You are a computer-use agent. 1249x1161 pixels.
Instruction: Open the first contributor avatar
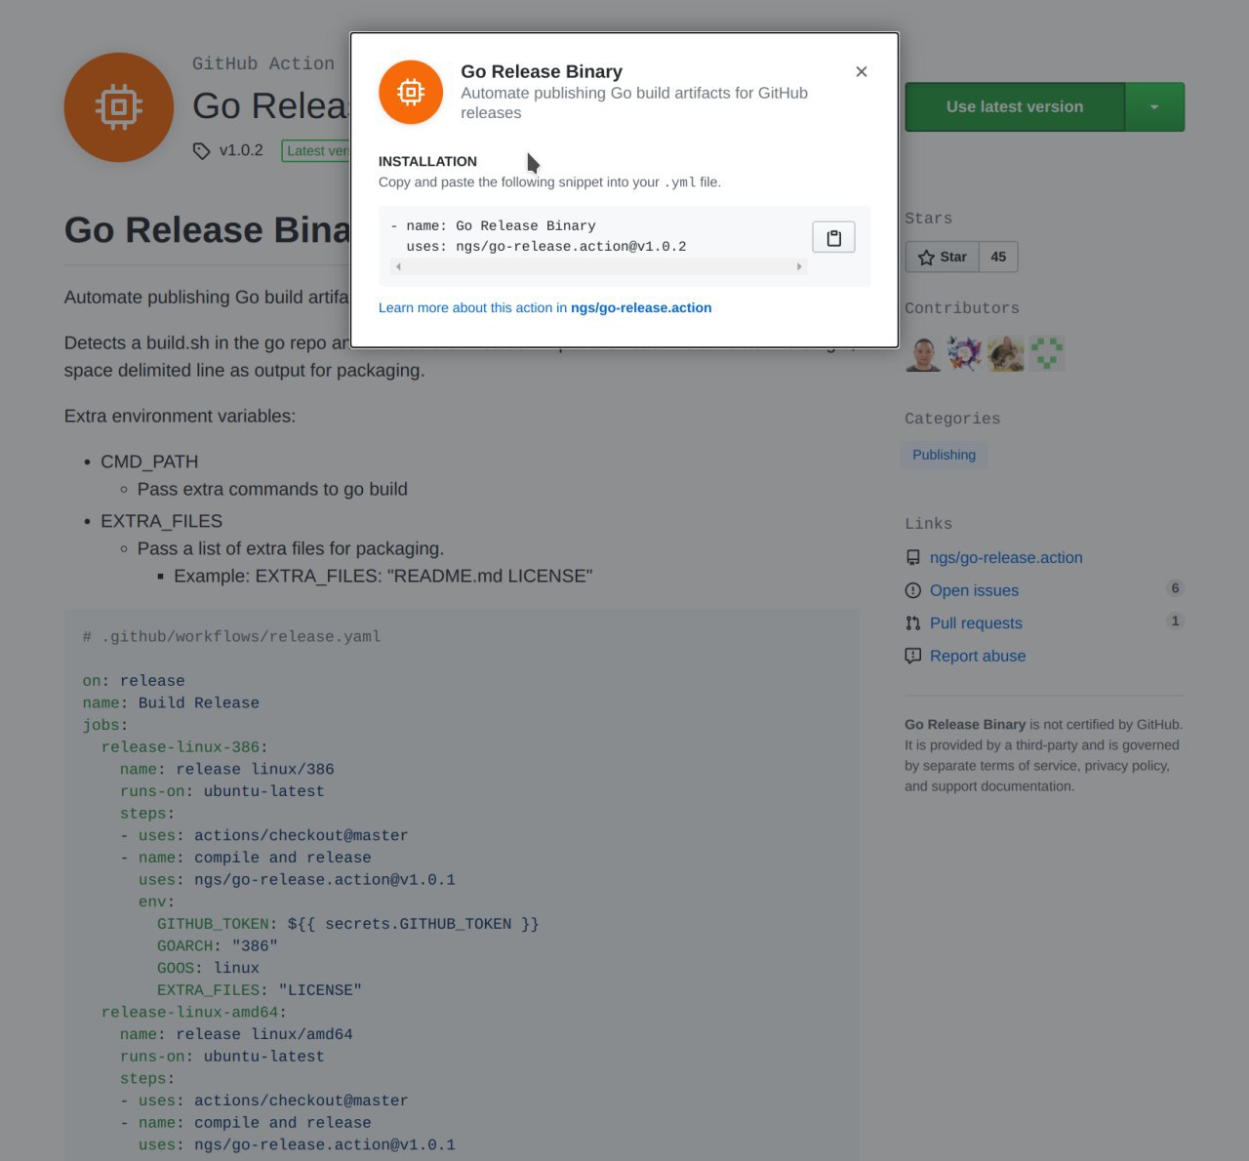pos(923,353)
